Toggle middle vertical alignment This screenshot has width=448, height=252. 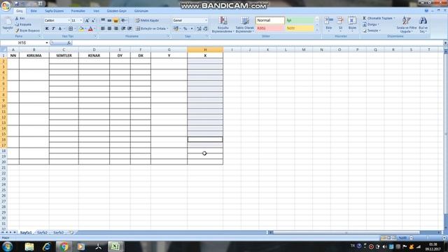[x=109, y=20]
